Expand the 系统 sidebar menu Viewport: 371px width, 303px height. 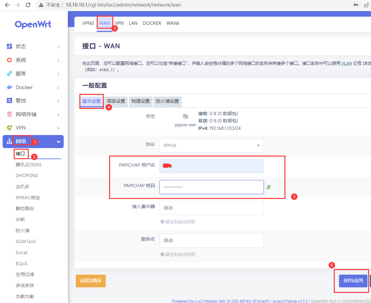point(58,61)
